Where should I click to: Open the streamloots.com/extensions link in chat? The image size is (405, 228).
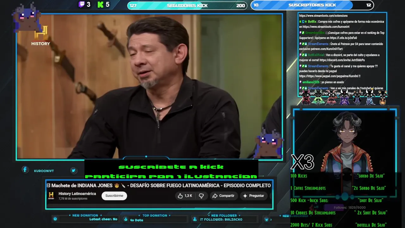tap(323, 16)
